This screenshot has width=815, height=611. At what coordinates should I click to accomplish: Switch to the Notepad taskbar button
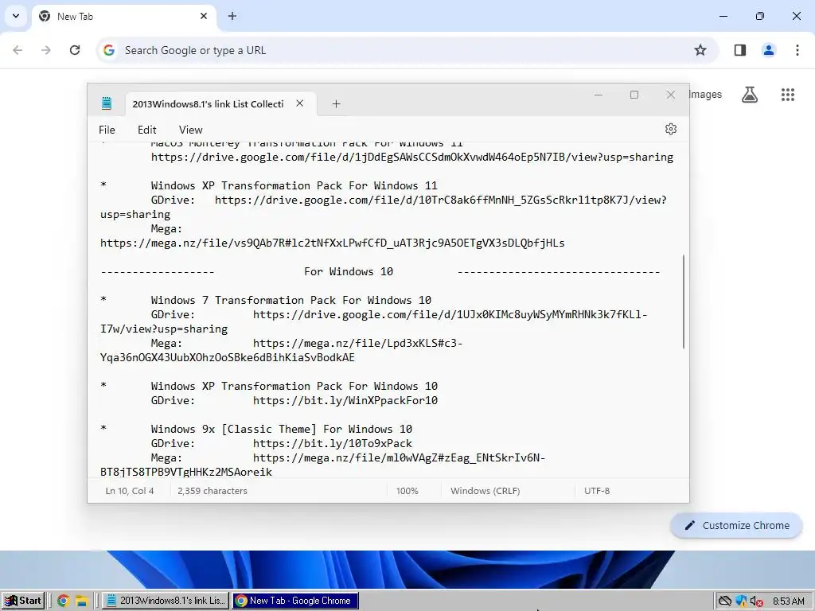pos(166,601)
